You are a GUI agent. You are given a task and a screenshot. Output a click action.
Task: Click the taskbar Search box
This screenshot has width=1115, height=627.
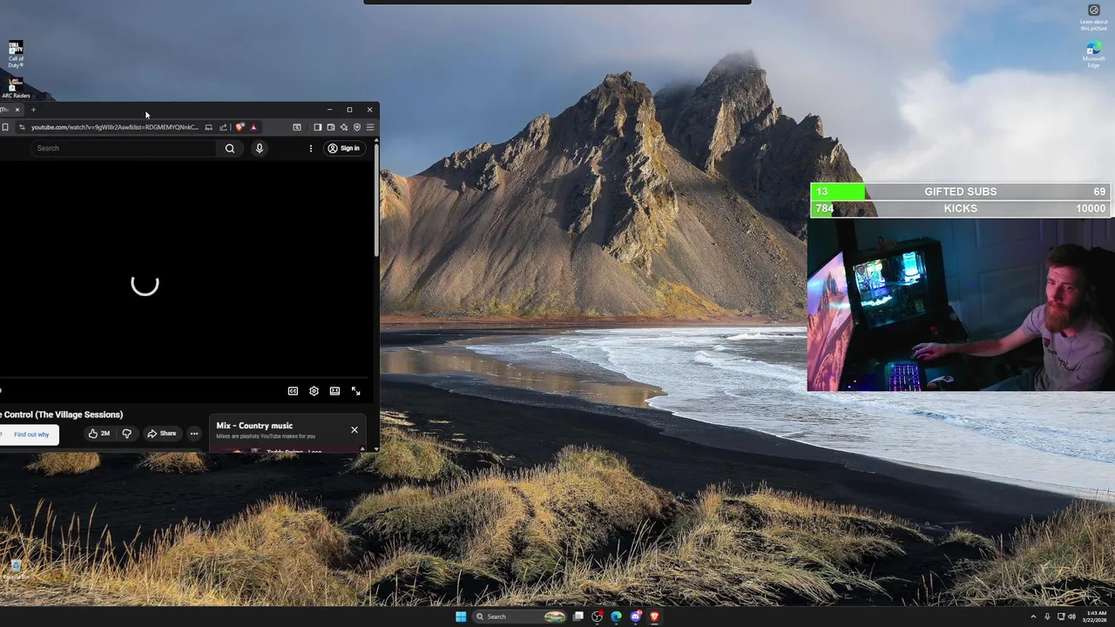point(521,617)
